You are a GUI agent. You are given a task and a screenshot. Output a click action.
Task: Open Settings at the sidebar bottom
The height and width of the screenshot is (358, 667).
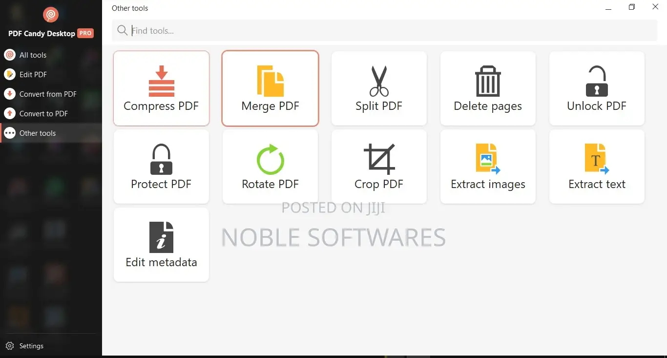coord(51,346)
